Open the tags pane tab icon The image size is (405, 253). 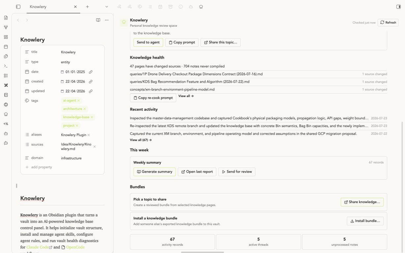[140, 7]
